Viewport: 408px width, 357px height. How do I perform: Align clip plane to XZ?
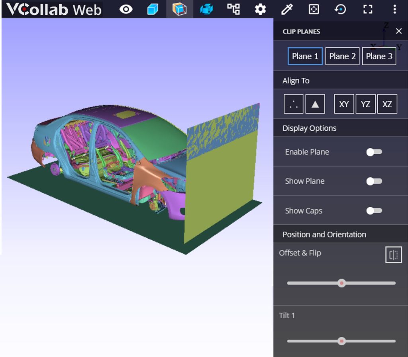click(x=387, y=104)
